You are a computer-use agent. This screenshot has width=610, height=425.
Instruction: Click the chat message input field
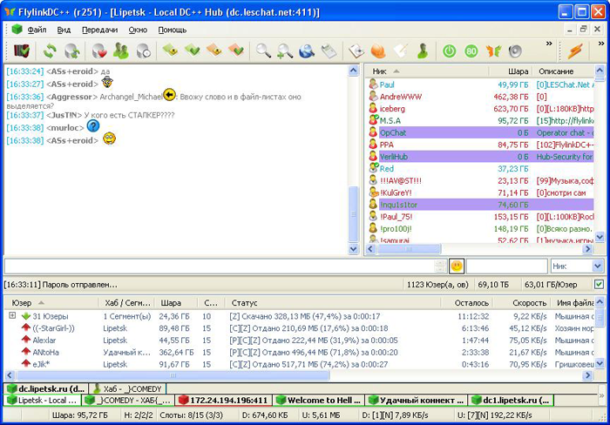(220, 266)
